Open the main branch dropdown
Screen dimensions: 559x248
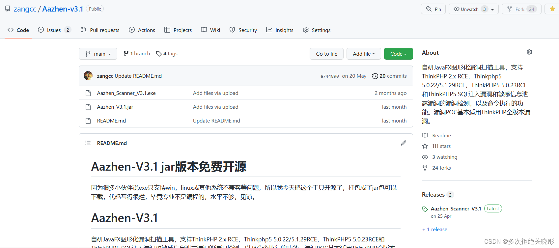(98, 54)
